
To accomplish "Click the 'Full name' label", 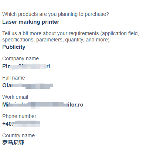I will [14, 78].
